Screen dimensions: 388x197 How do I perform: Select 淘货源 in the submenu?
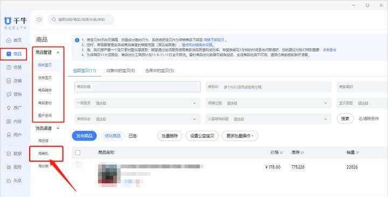point(43,141)
